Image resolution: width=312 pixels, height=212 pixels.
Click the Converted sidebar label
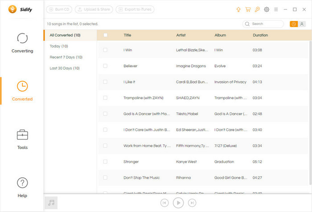(22, 99)
